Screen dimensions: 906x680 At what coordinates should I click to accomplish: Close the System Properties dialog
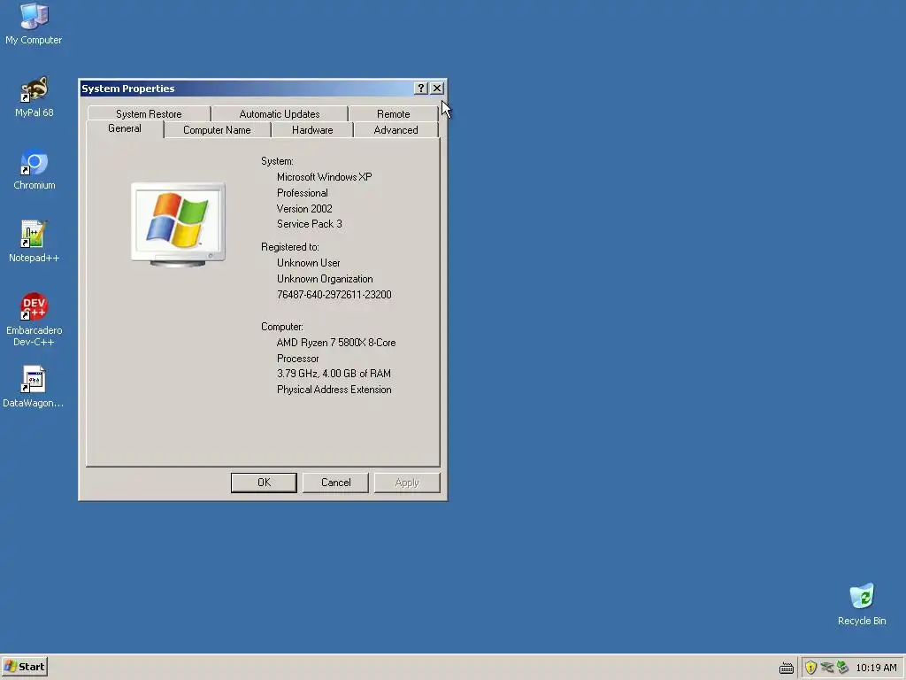point(437,88)
